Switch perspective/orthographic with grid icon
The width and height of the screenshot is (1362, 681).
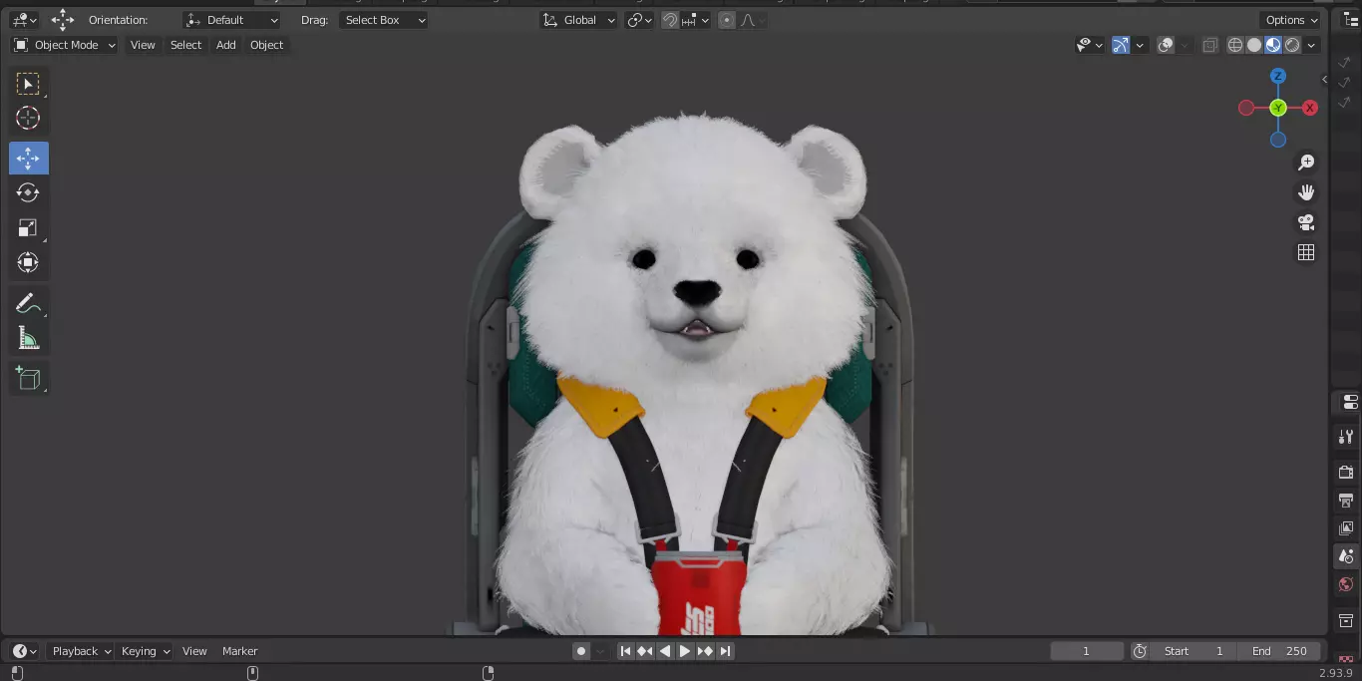tap(1306, 252)
